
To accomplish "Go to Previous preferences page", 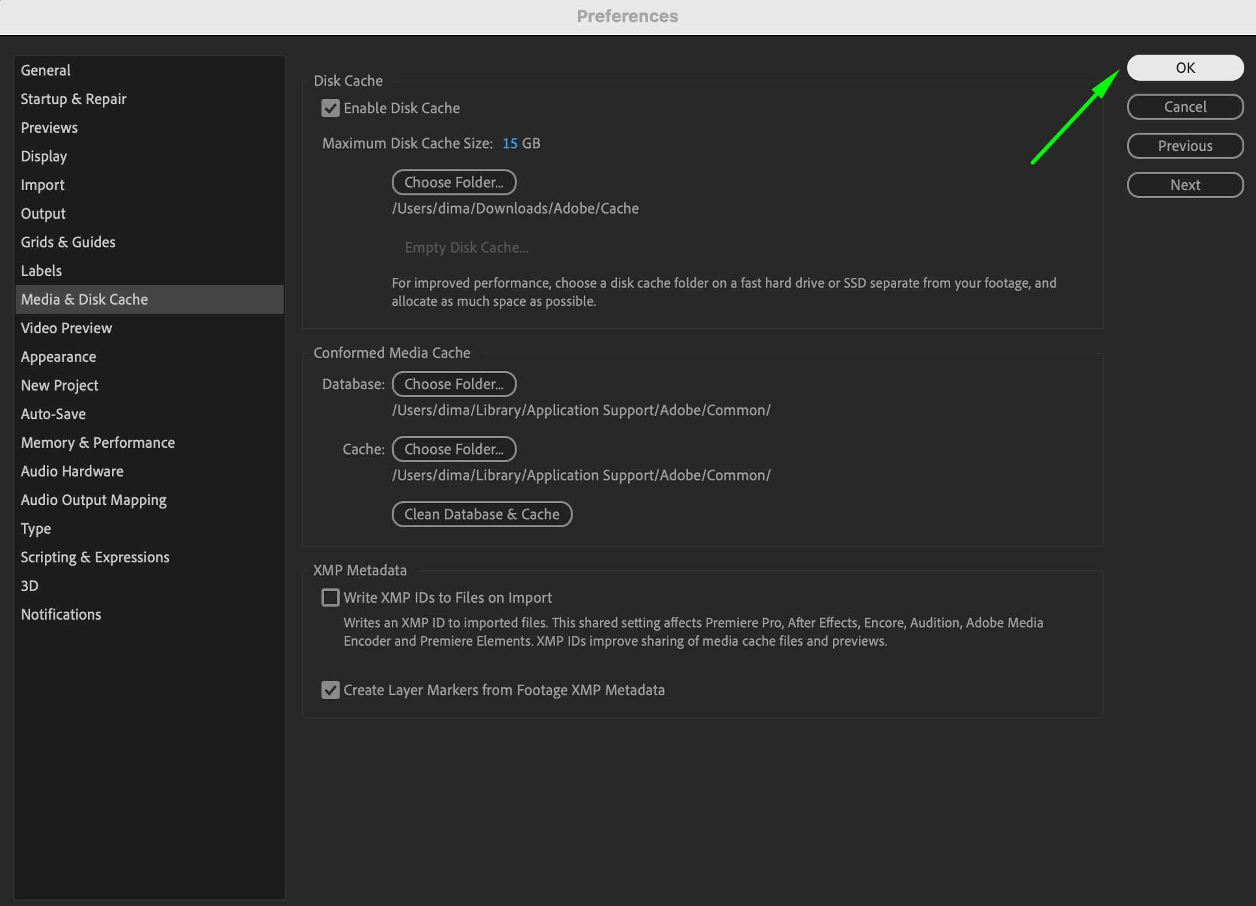I will click(1184, 146).
